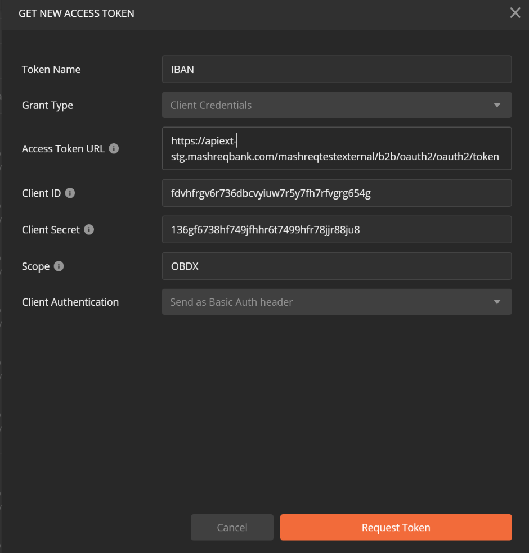529x553 pixels.
Task: Click the info icon beside Scope
Action: click(x=59, y=266)
